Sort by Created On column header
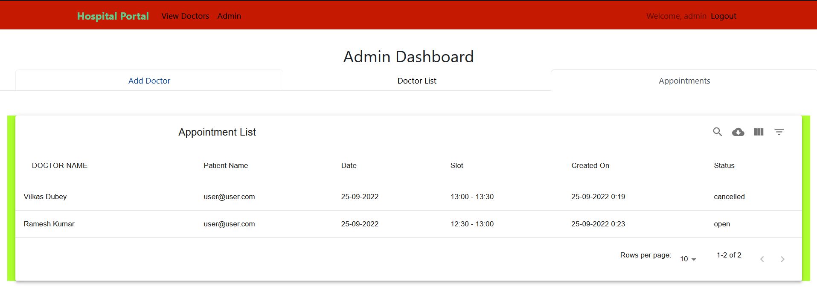 click(590, 165)
